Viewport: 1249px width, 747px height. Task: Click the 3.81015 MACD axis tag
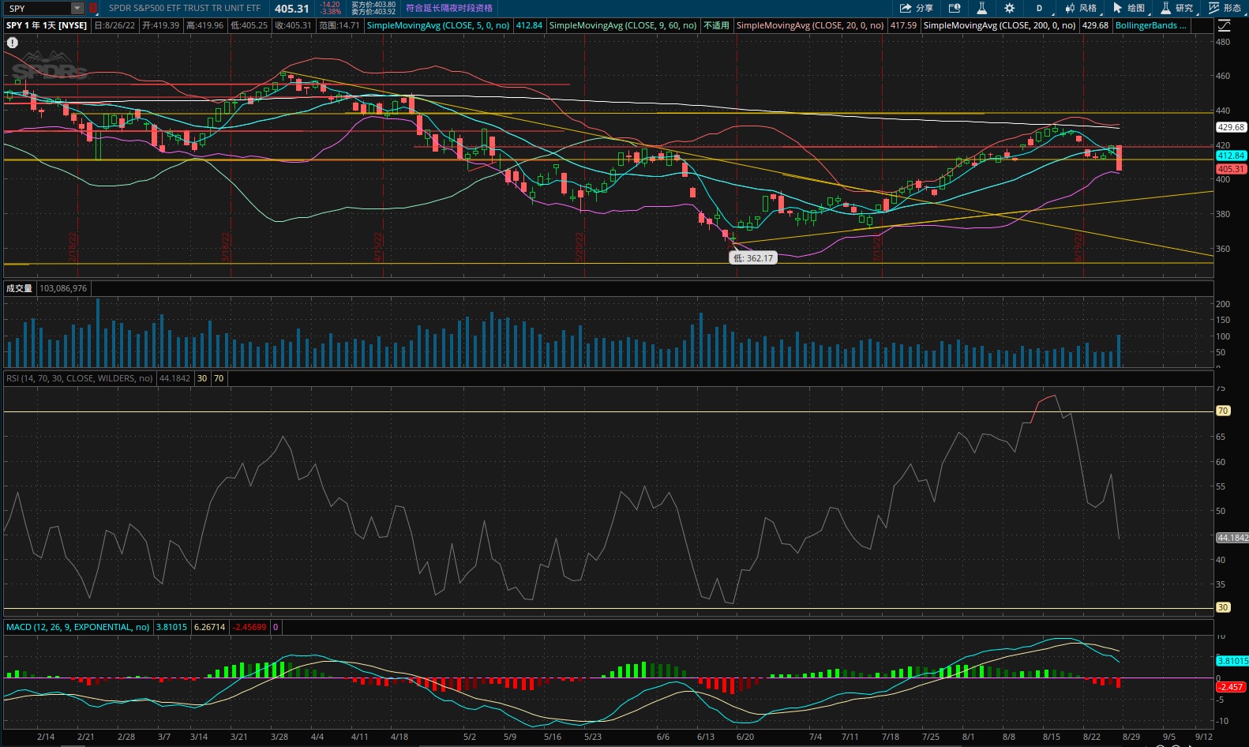1232,661
